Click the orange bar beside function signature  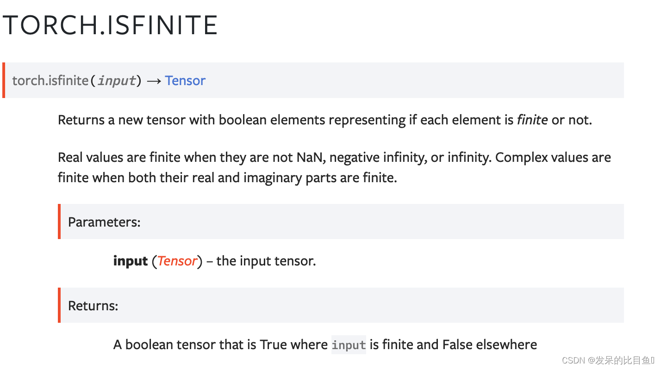point(4,80)
